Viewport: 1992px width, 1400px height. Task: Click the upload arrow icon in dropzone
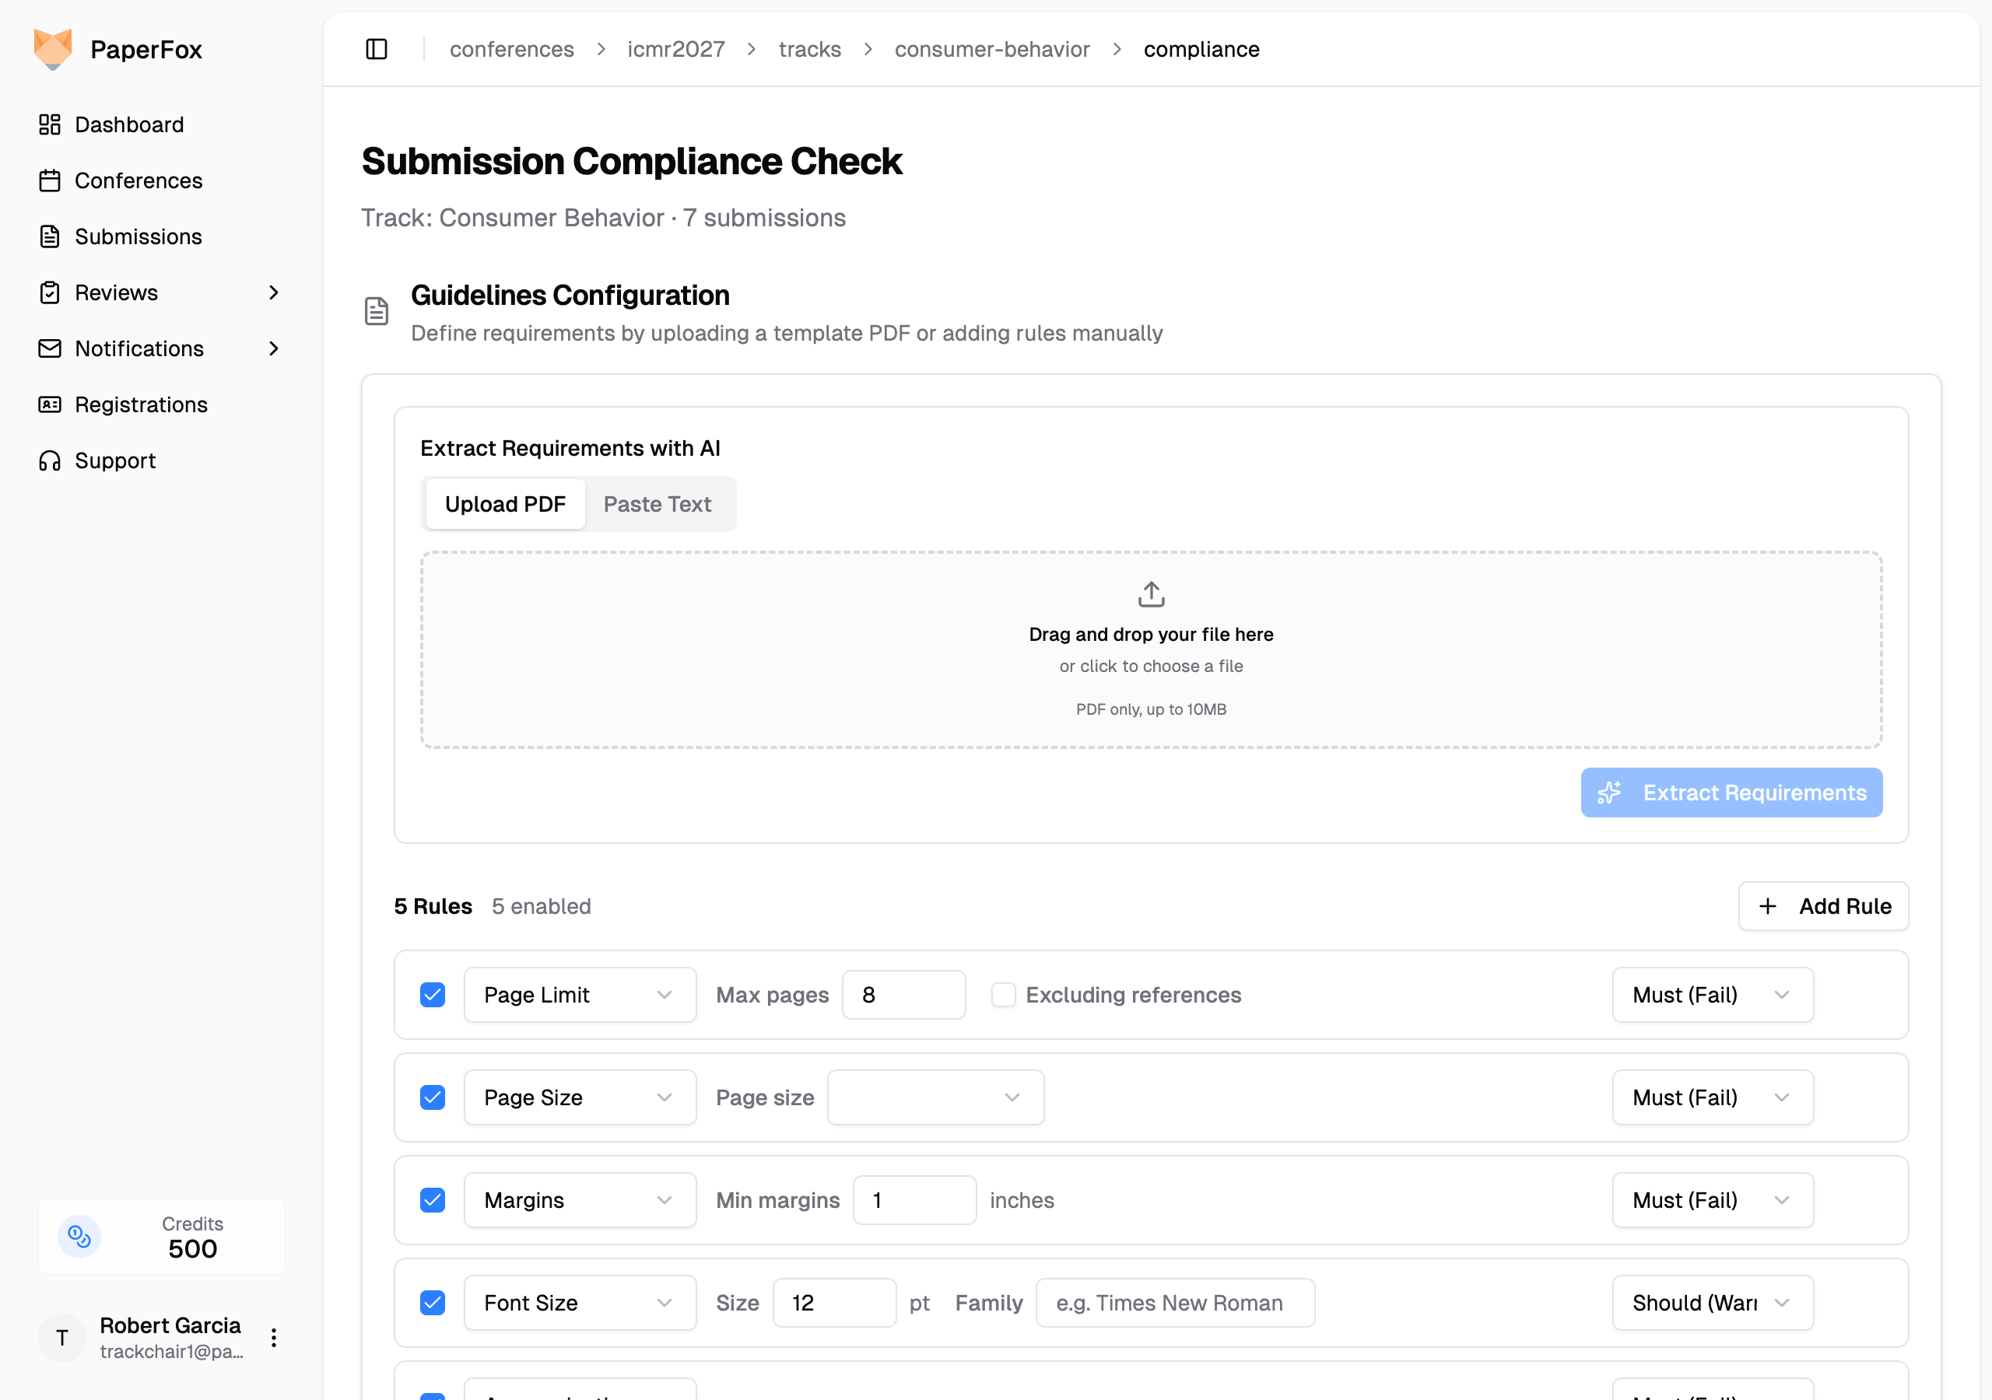1150,594
